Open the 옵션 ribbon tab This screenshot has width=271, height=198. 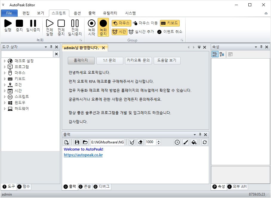pyautogui.click(x=77, y=13)
